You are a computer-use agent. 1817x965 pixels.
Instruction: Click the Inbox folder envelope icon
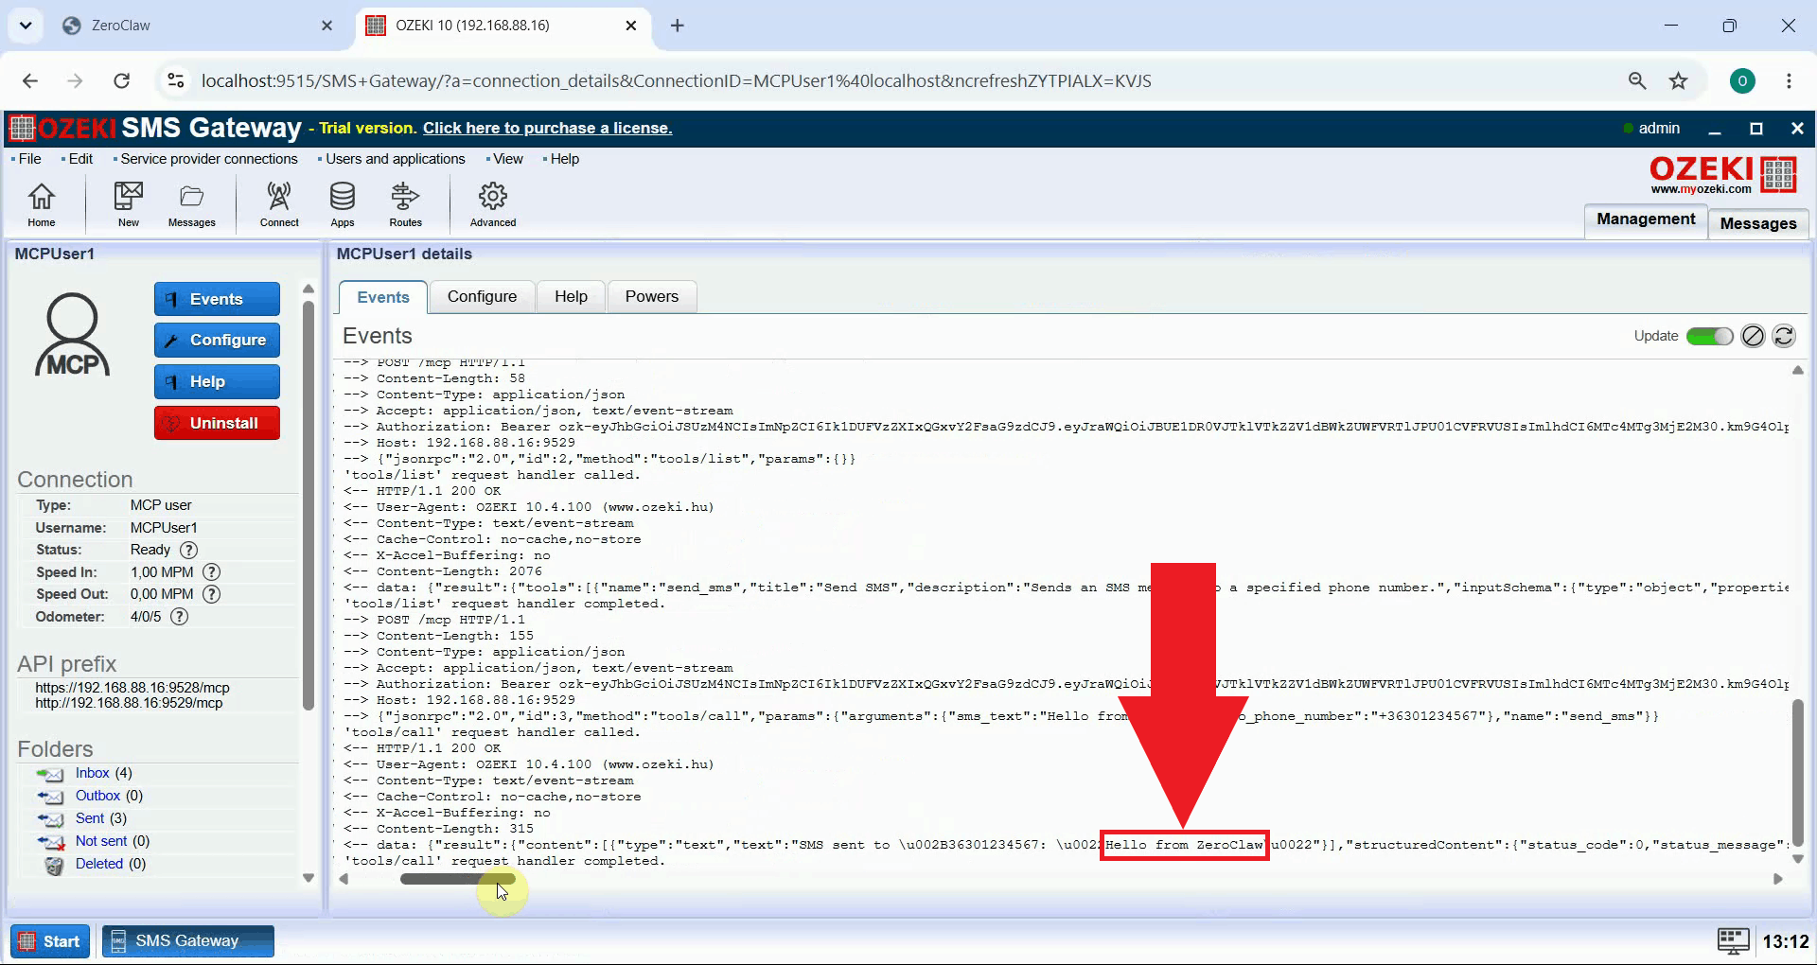pos(51,774)
